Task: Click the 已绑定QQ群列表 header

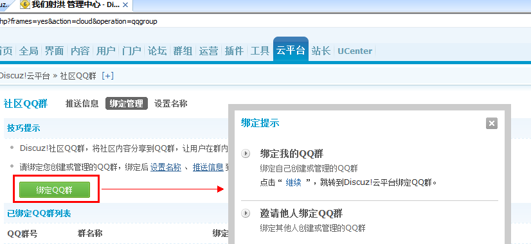Action: pos(39,213)
